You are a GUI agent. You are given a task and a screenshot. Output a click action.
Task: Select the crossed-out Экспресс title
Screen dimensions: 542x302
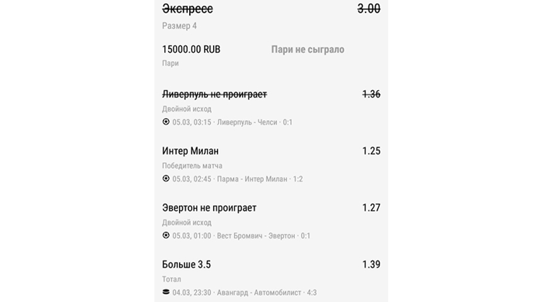(x=187, y=9)
